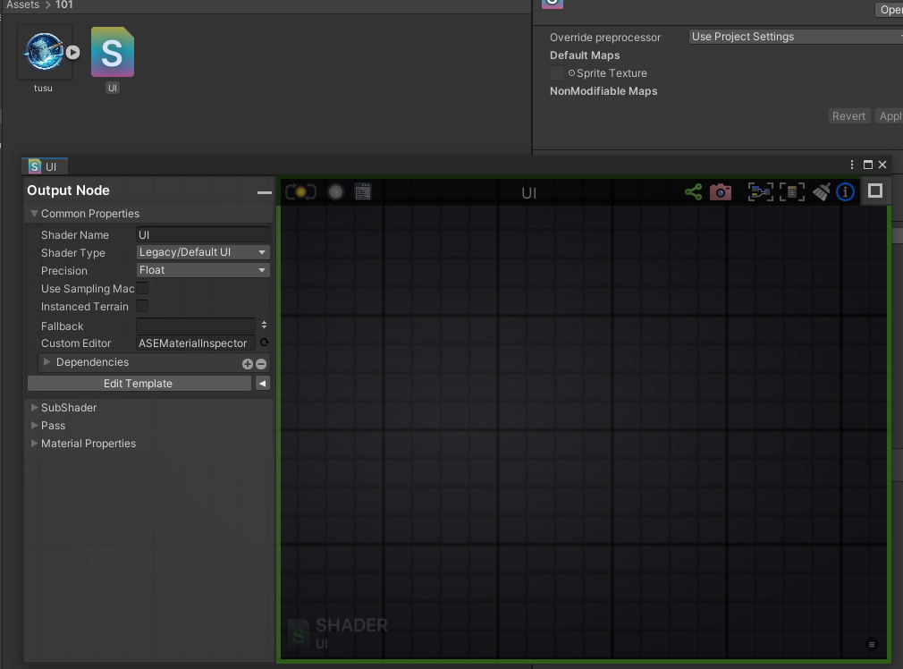Click the yellow shader update button in graph toolbar
The image size is (903, 669).
tap(300, 192)
